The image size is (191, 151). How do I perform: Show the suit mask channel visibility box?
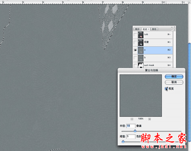click(135, 65)
